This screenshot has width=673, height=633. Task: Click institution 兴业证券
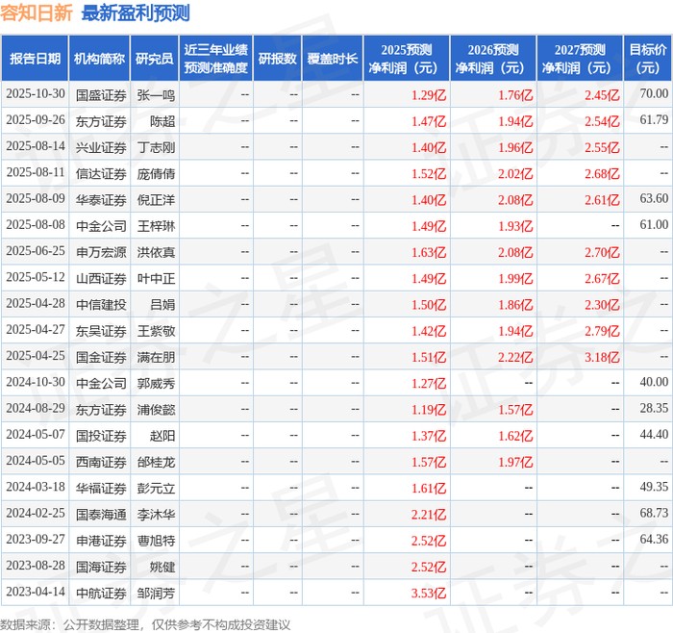point(101,147)
